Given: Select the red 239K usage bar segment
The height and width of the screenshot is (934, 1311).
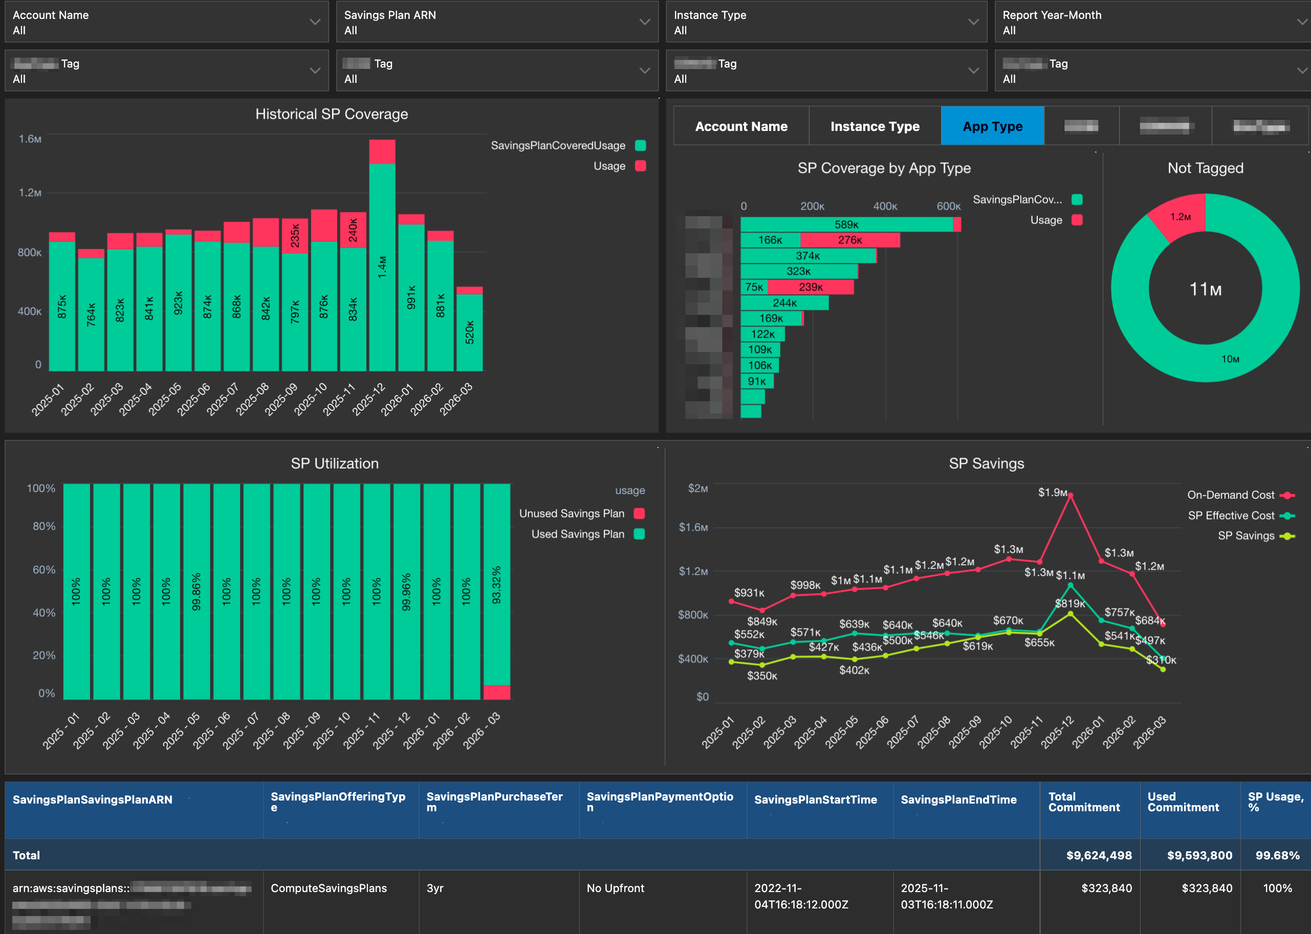Looking at the screenshot, I should point(811,287).
